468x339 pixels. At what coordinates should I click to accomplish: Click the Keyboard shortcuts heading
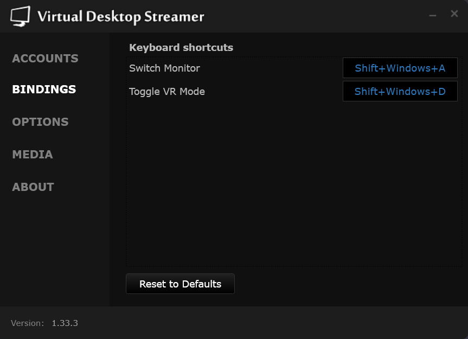181,47
